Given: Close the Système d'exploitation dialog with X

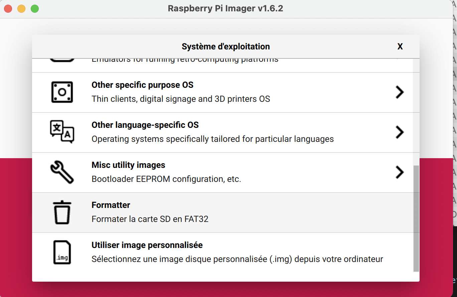Looking at the screenshot, I should tap(400, 46).
